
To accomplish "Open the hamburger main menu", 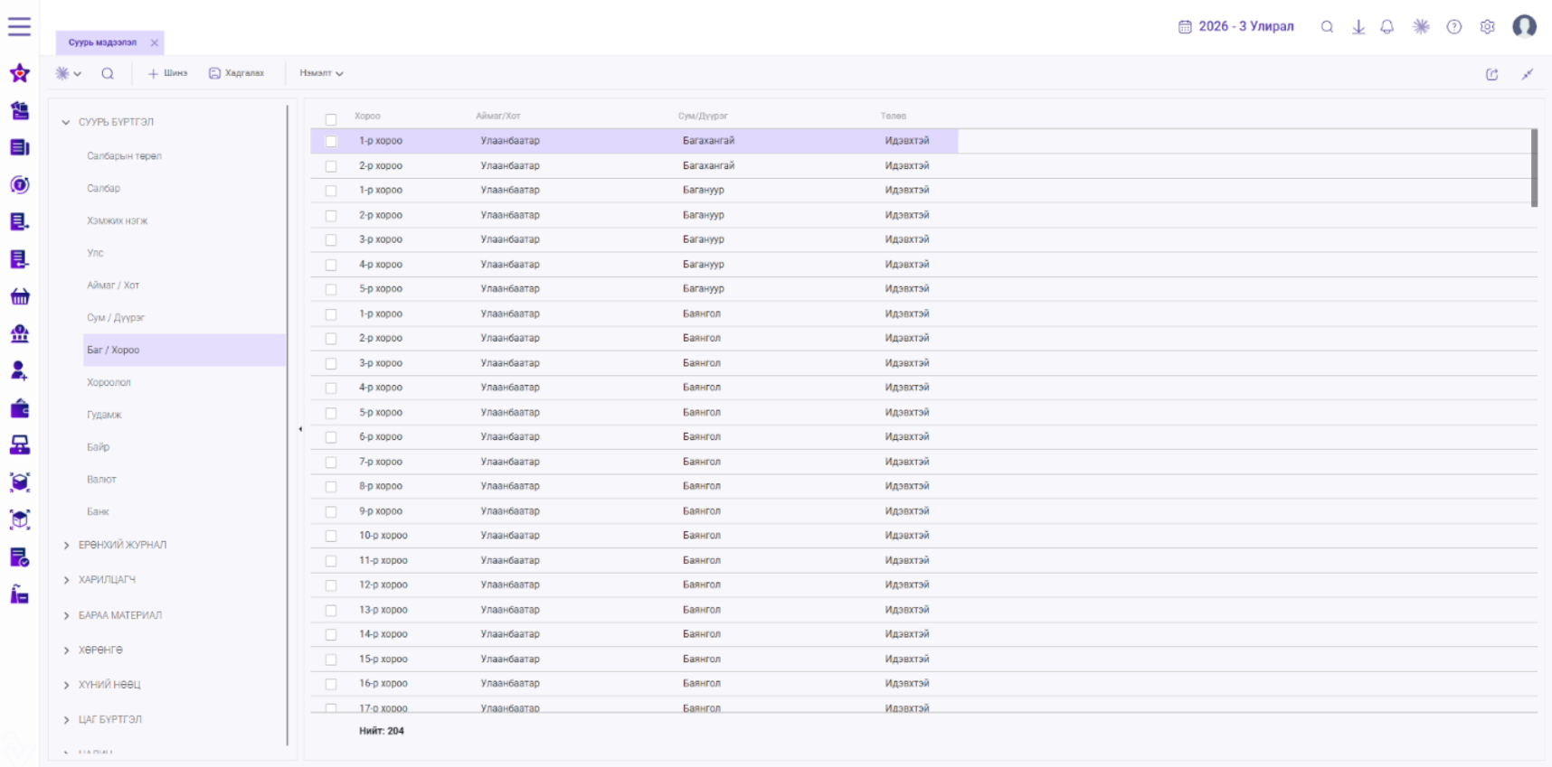I will [19, 26].
